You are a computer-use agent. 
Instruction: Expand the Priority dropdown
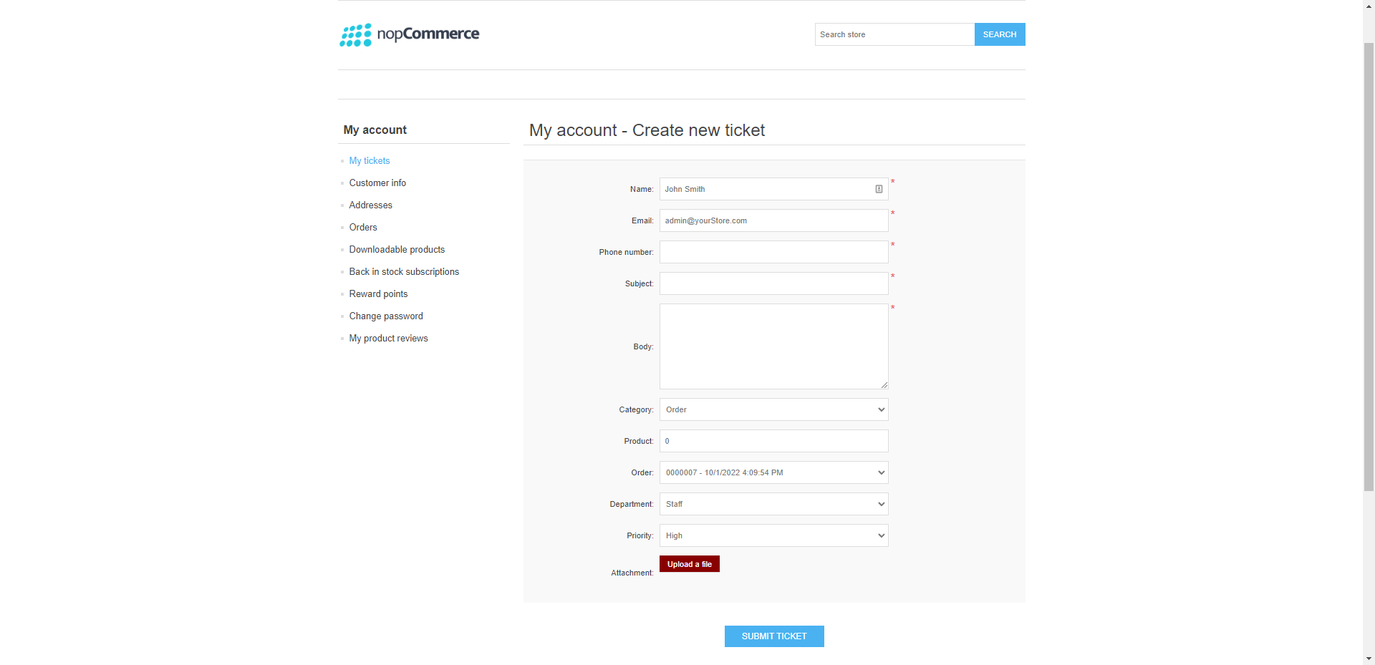[x=773, y=535]
